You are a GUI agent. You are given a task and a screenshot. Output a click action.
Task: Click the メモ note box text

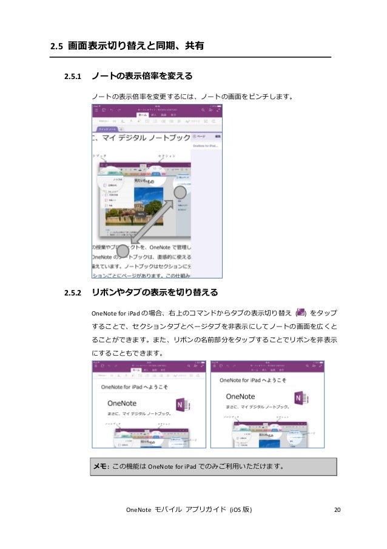pyautogui.click(x=188, y=466)
